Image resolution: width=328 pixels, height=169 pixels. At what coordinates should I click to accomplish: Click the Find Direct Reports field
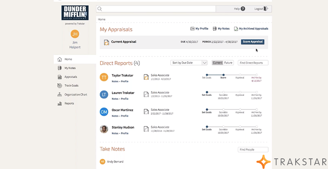[x=253, y=63]
